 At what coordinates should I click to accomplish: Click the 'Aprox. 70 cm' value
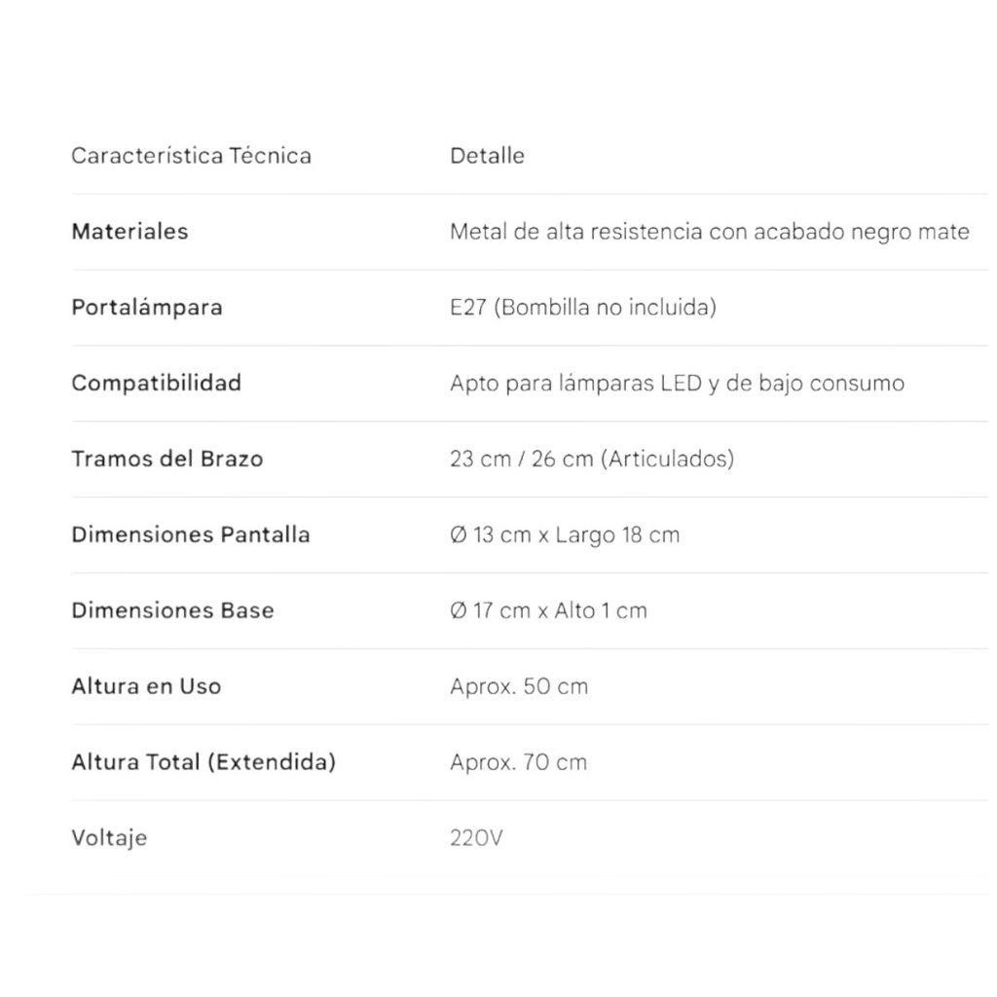coord(518,762)
